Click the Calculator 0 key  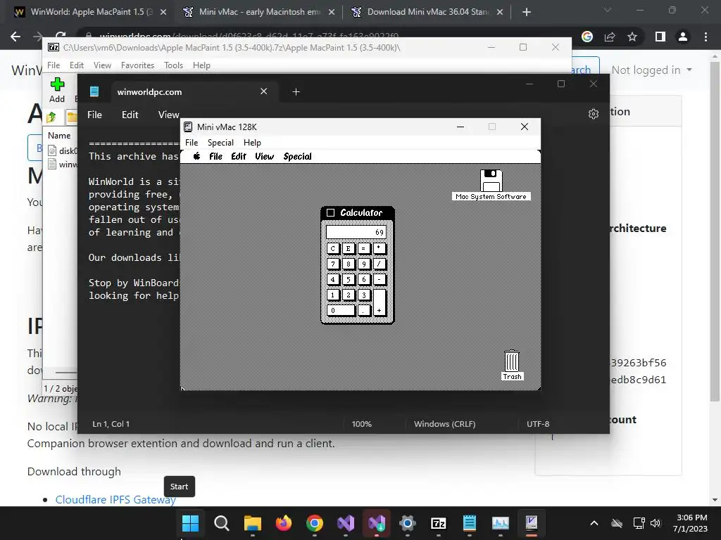[341, 310]
